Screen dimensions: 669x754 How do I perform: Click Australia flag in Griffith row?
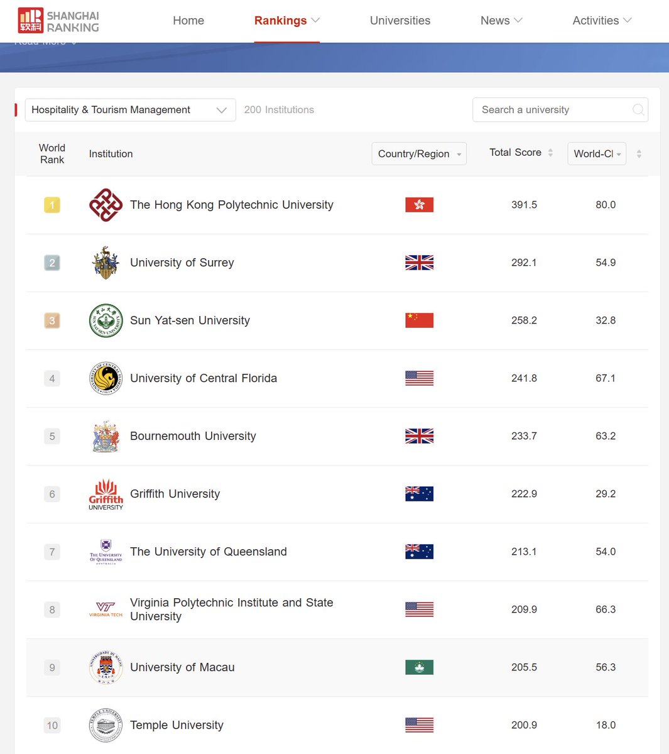[x=420, y=494]
